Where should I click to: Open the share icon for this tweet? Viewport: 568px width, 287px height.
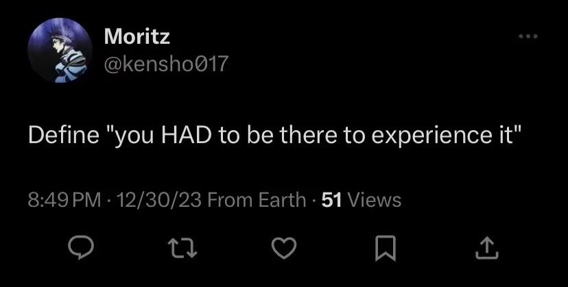[486, 247]
